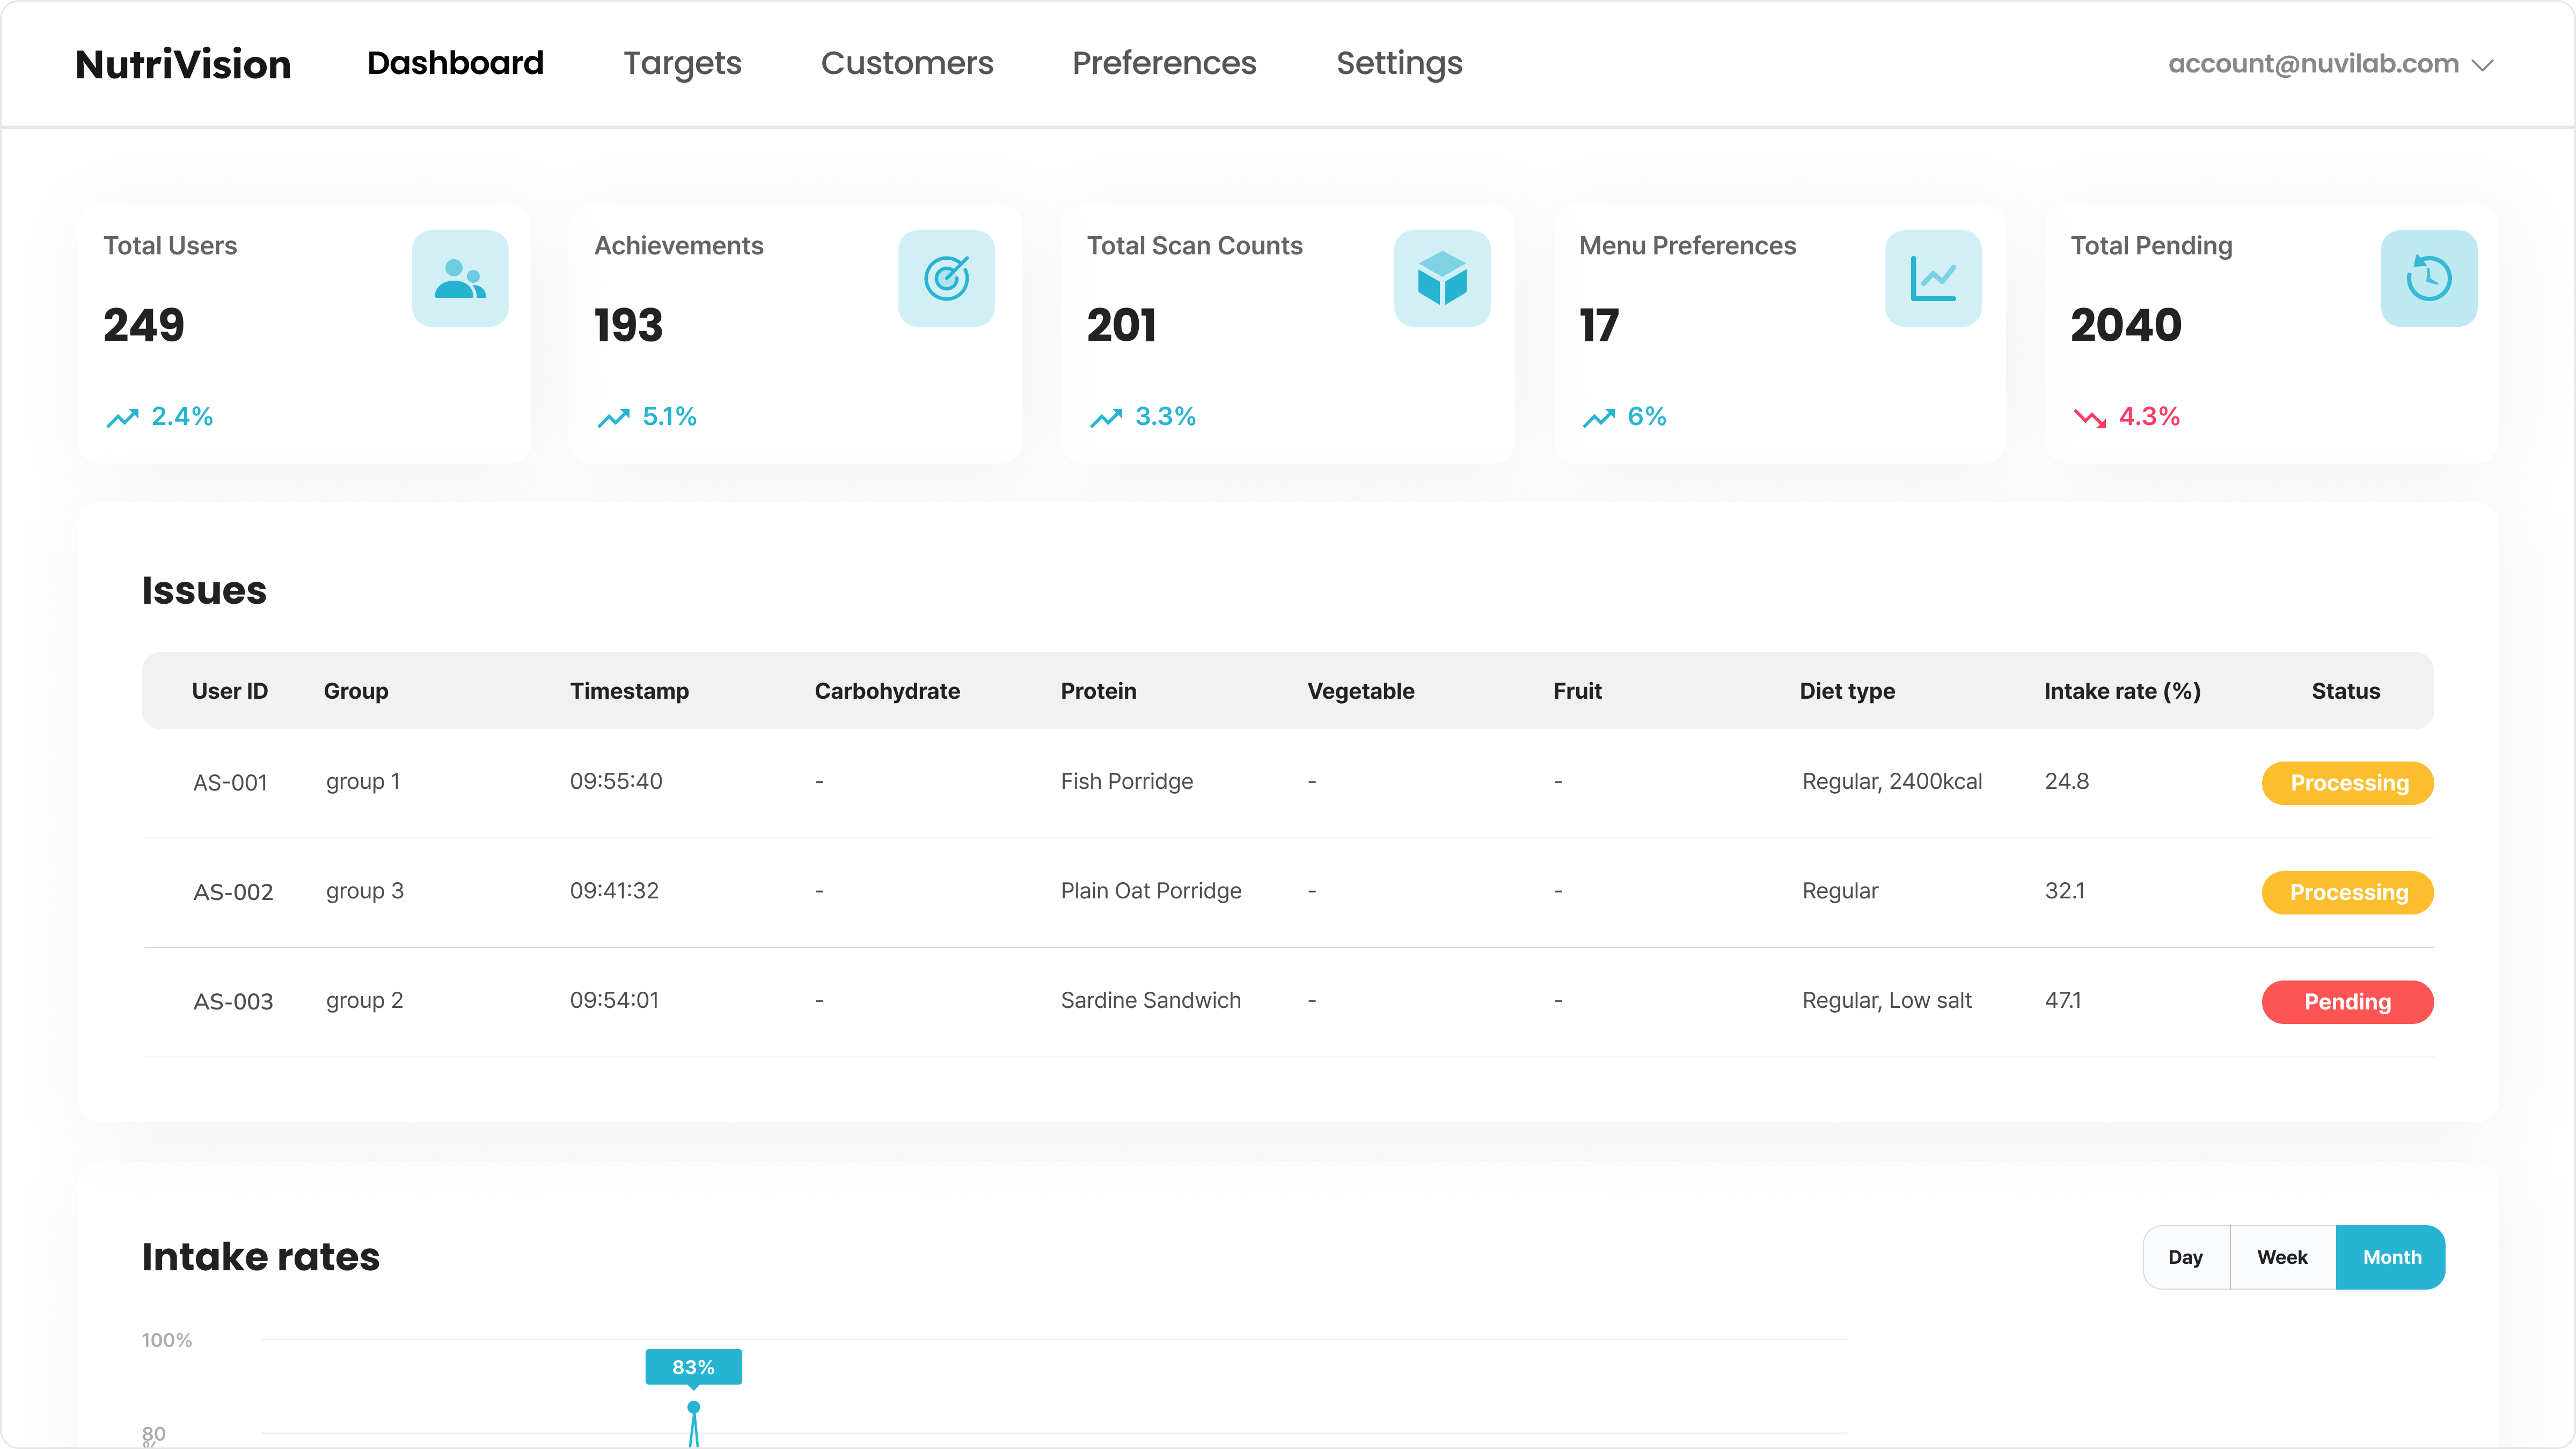Viewport: 2576px width, 1449px height.
Task: Click the Menu Preferences chart icon
Action: pyautogui.click(x=1933, y=279)
